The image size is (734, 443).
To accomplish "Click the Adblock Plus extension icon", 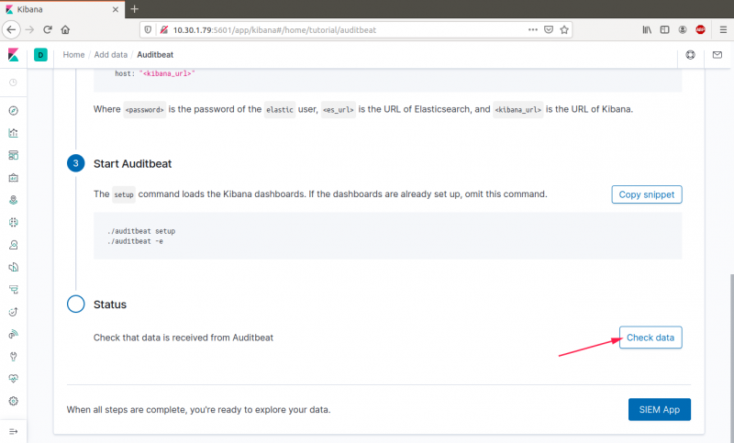I will [700, 29].
